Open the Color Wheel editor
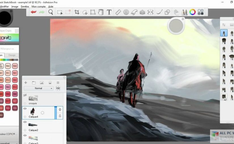234x144 pixels. click(x=193, y=12)
